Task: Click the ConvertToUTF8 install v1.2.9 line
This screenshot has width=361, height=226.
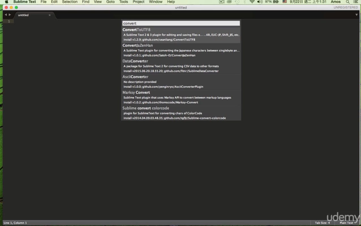Action: coord(159,40)
